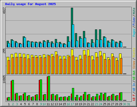The image size is (137, 107).
Task: Select the green kB Out bar for day 11
Action: 49,88
